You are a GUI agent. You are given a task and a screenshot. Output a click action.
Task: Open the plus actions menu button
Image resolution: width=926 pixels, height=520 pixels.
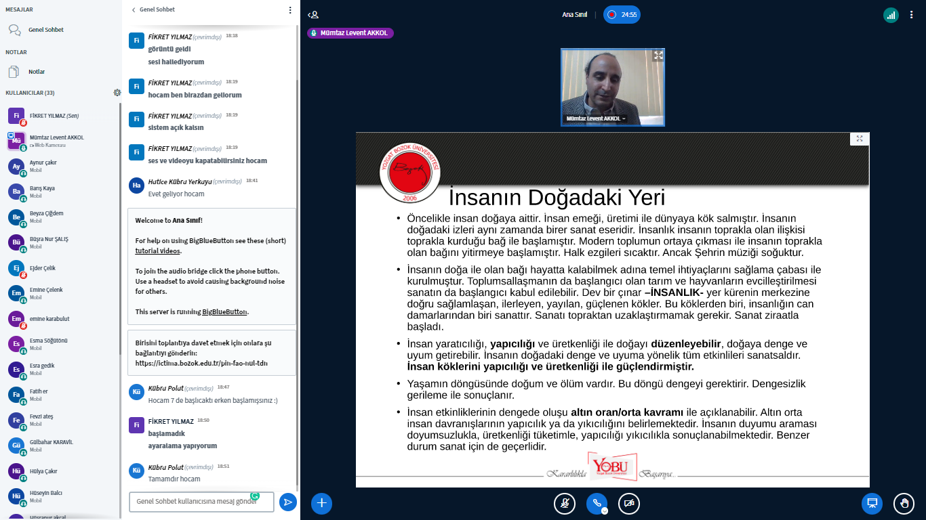[x=321, y=503]
